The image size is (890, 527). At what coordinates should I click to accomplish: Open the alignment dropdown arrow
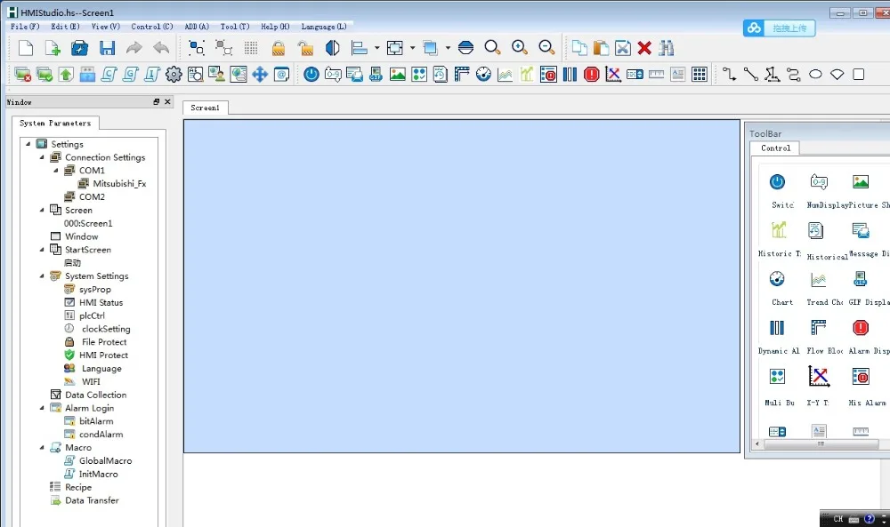coord(376,48)
